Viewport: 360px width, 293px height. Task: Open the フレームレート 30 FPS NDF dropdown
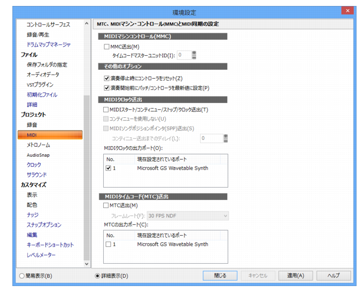(x=188, y=216)
